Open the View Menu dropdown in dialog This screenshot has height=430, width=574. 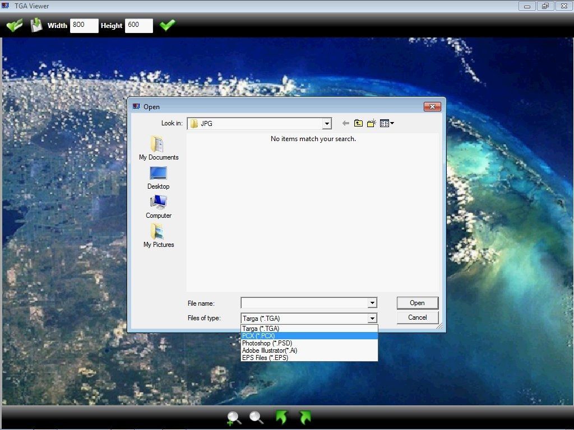(387, 123)
